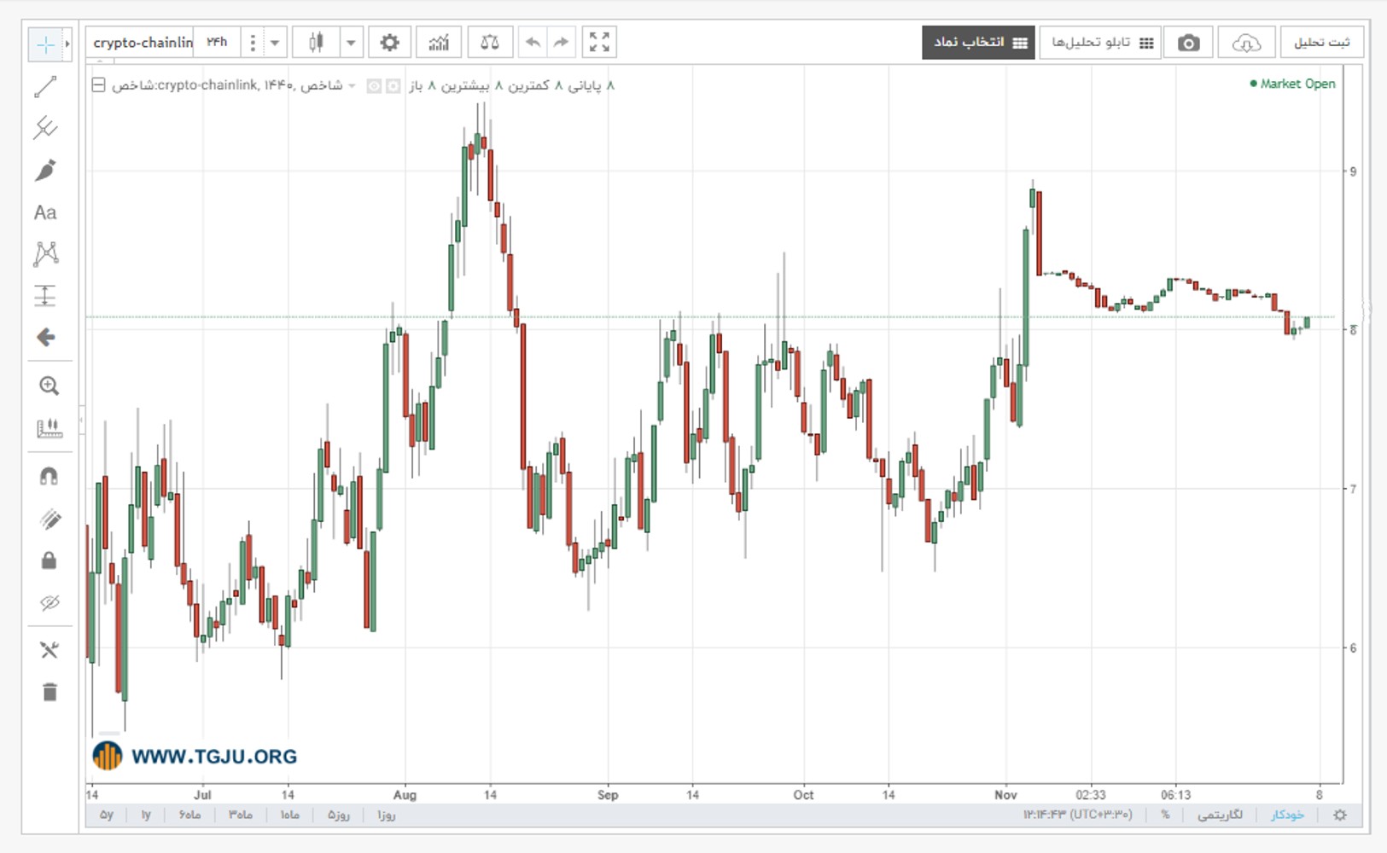Collapse the crypto-chainlink legend box
Viewport: 1387px width, 853px height.
pos(99,85)
